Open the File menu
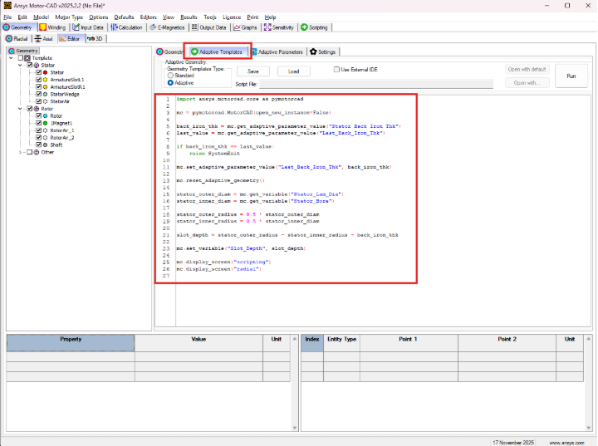Image resolution: width=598 pixels, height=446 pixels. pyautogui.click(x=7, y=17)
